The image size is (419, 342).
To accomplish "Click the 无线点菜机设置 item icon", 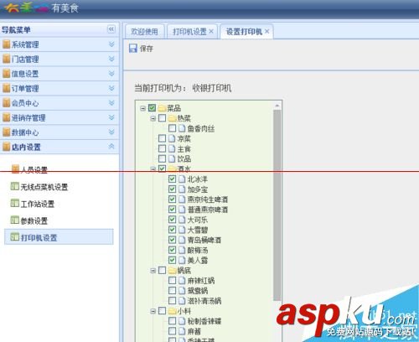I will 15,186.
